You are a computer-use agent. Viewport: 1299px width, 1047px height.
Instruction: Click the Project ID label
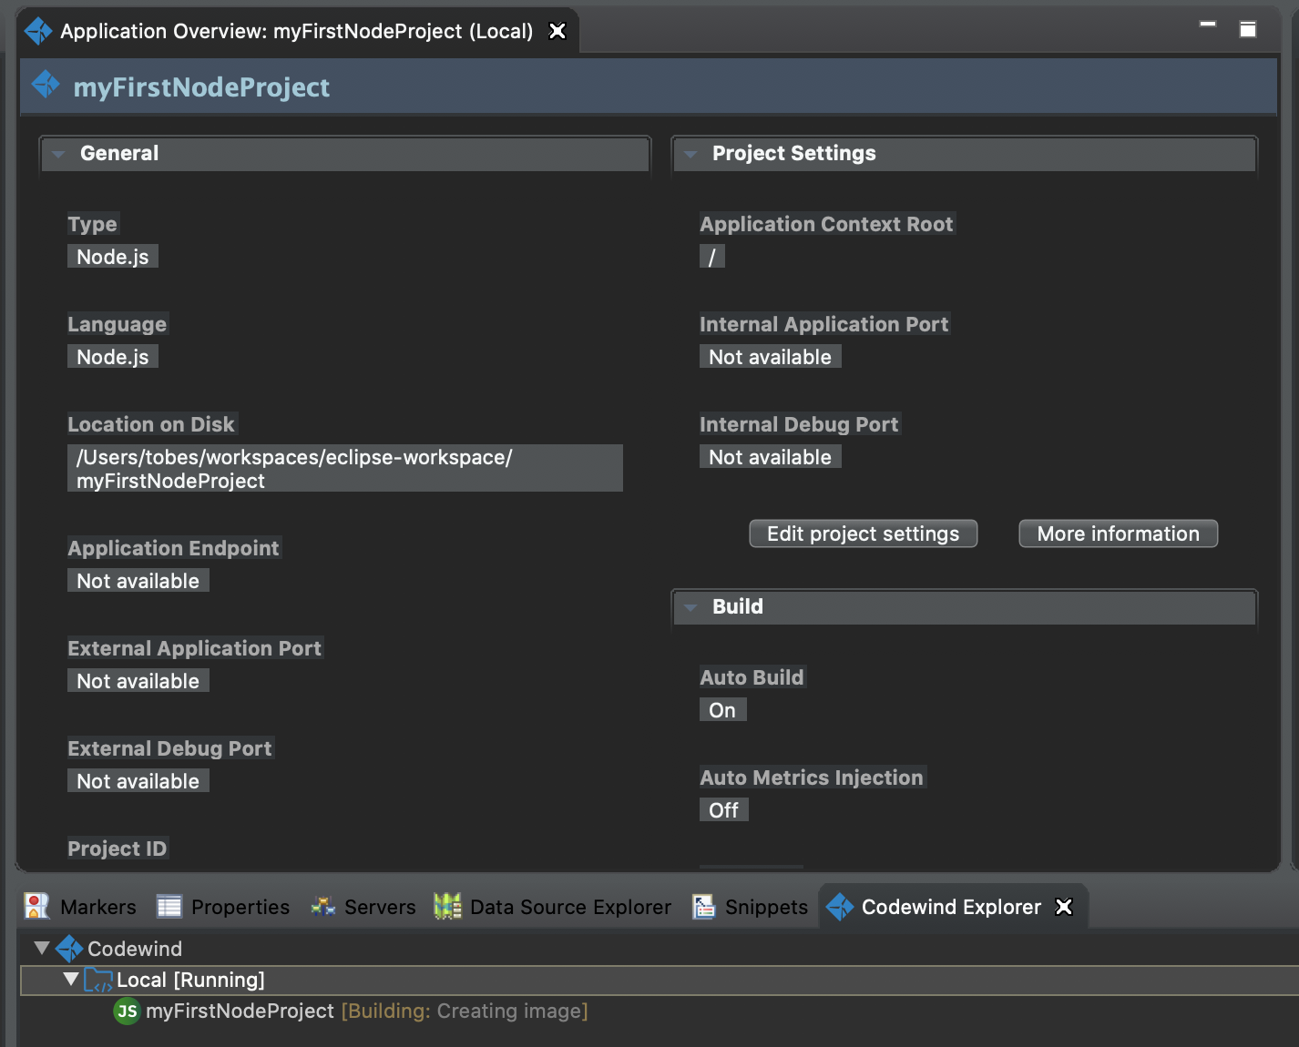click(118, 849)
